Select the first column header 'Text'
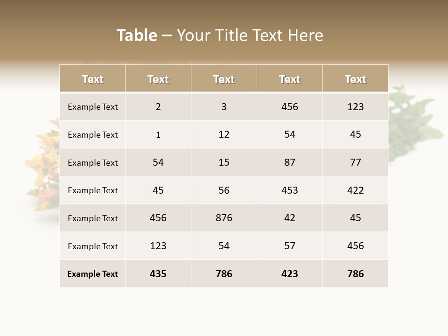448x336 pixels. 92,78
